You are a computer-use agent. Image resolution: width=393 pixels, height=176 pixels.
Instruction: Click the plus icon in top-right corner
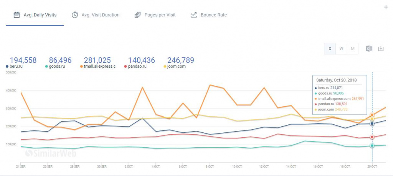386,7
